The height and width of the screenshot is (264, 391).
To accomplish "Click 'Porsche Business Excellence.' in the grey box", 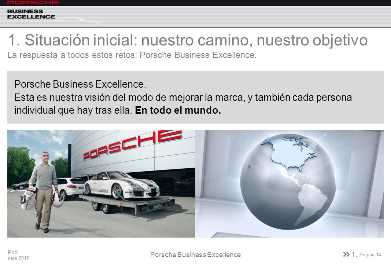I will tap(80, 84).
